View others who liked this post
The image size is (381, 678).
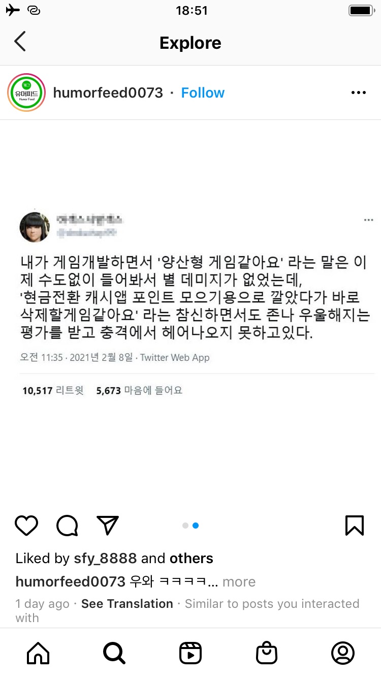[192, 558]
